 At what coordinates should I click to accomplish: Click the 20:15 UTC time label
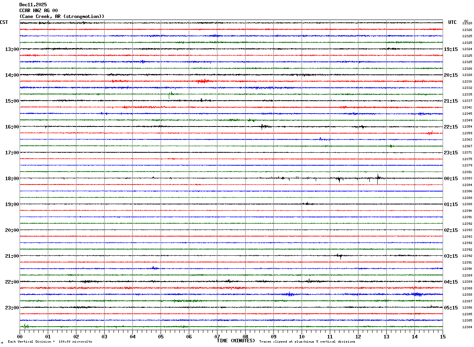(x=451, y=75)
